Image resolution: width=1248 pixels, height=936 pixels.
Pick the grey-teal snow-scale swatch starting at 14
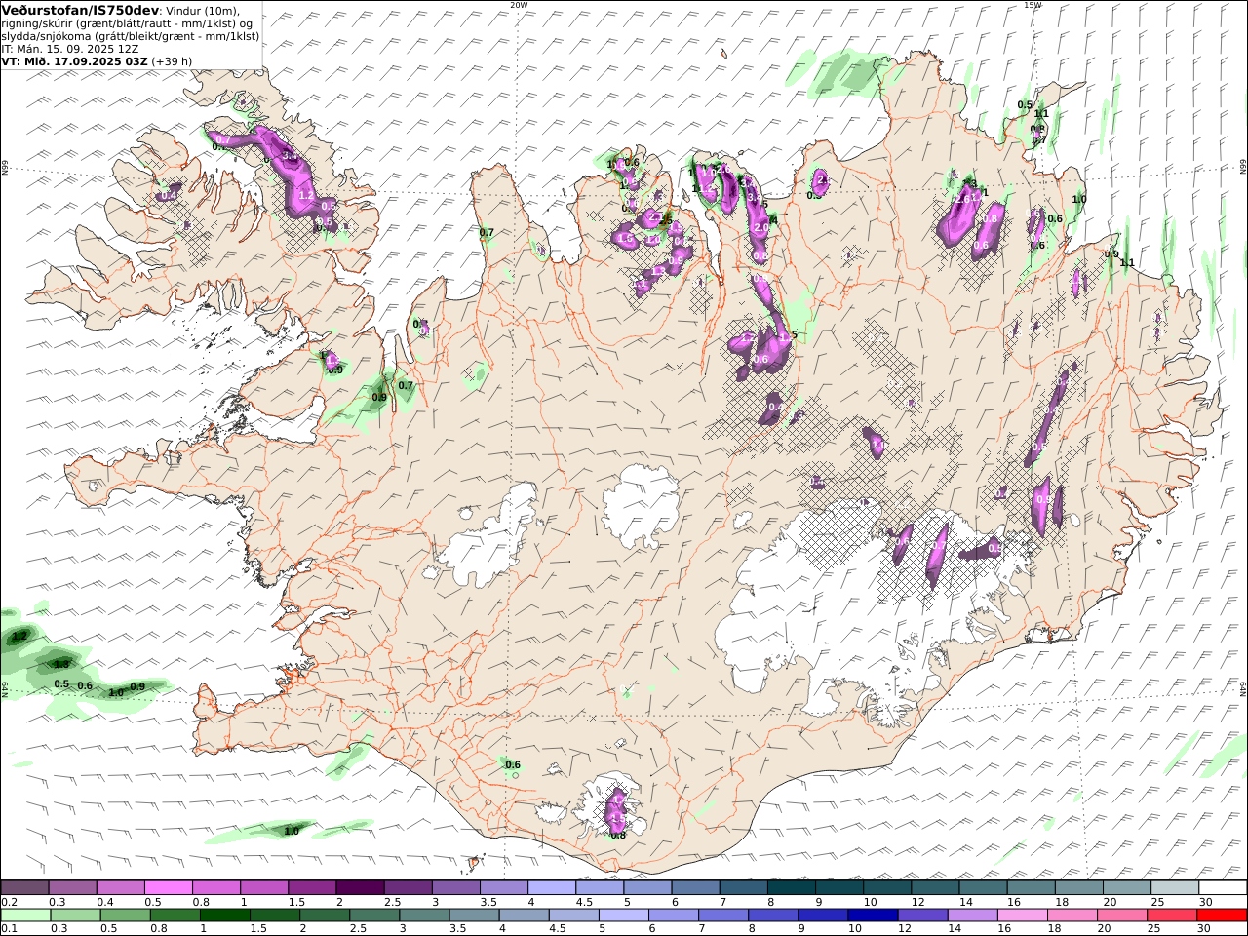[983, 887]
